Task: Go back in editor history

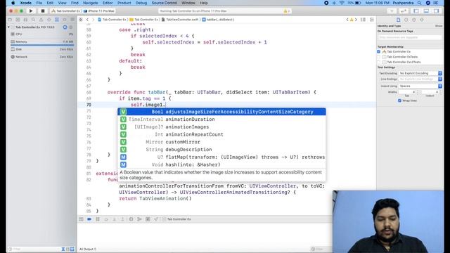Action: [x=87, y=20]
